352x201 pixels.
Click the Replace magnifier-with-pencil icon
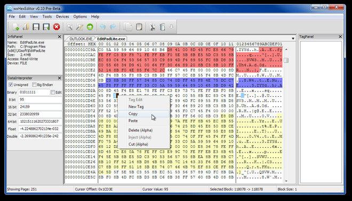click(x=79, y=27)
